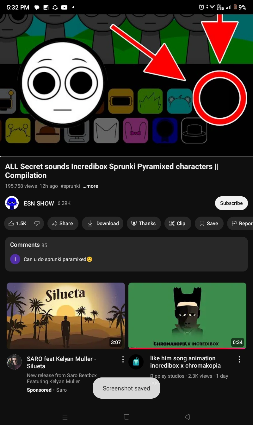
Task: Create a Clip from this video
Action: point(177,224)
